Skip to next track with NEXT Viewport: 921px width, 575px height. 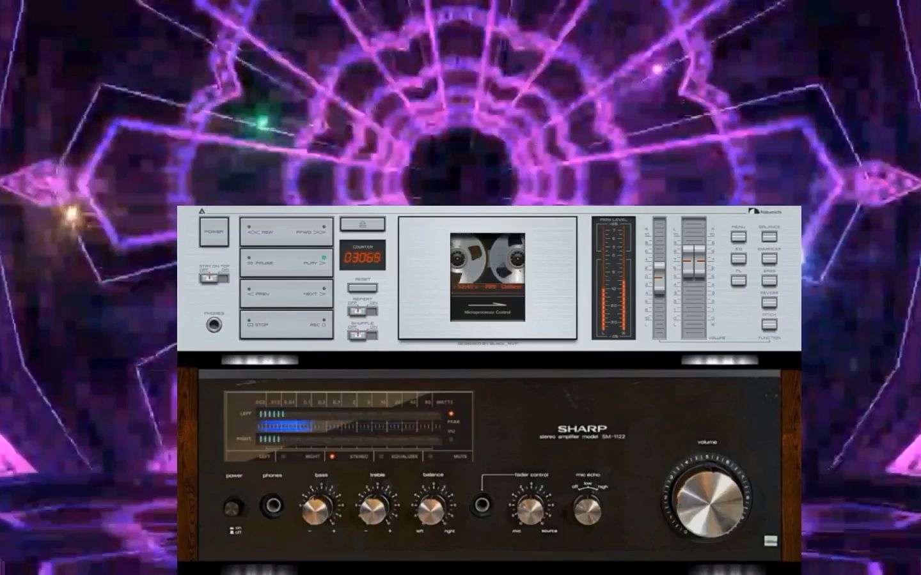tap(310, 294)
